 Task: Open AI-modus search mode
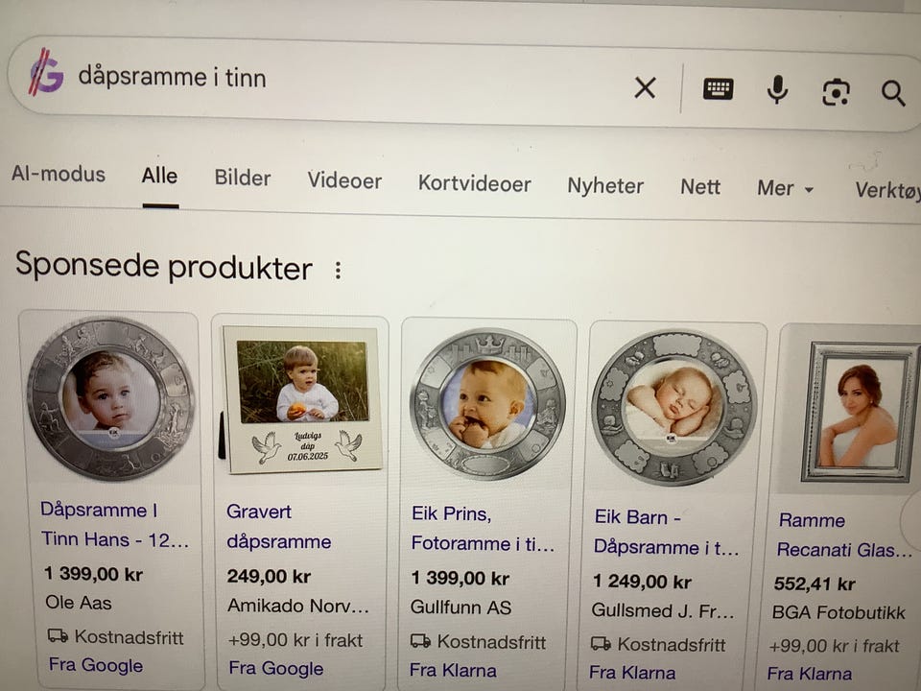[x=59, y=174]
